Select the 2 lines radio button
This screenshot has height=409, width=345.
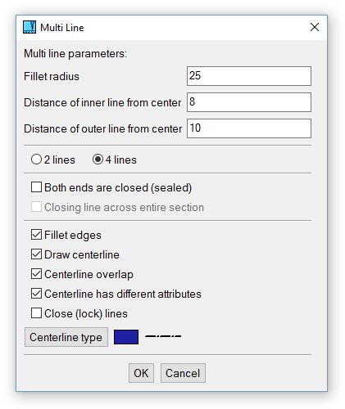[36, 160]
